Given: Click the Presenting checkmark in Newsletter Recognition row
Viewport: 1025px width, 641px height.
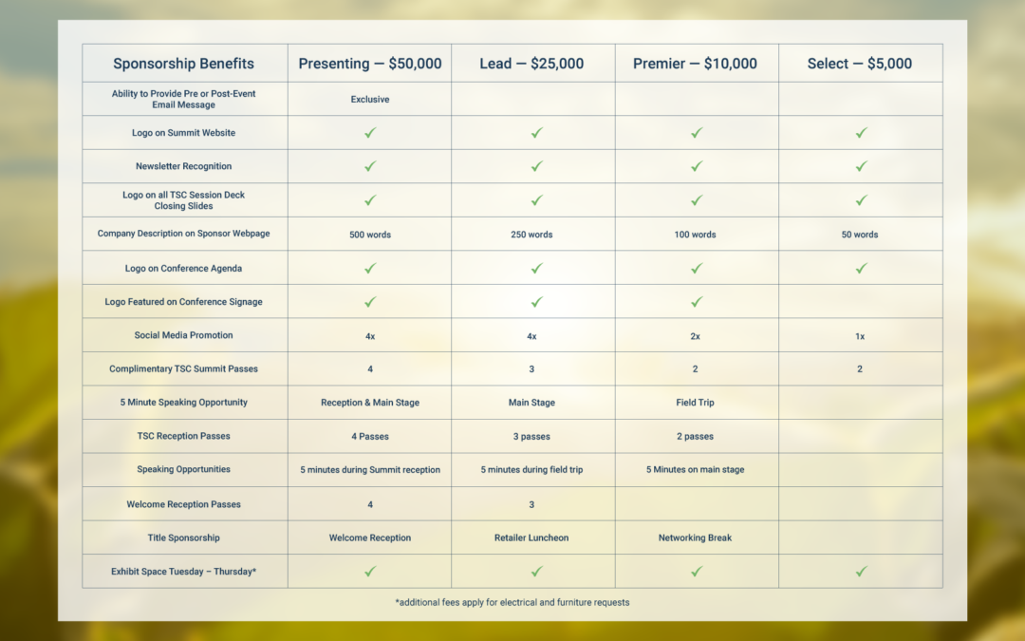Looking at the screenshot, I should click(370, 166).
